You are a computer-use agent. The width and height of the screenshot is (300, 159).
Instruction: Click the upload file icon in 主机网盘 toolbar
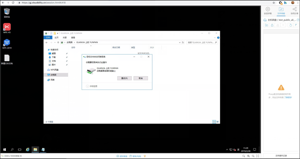[272, 25]
